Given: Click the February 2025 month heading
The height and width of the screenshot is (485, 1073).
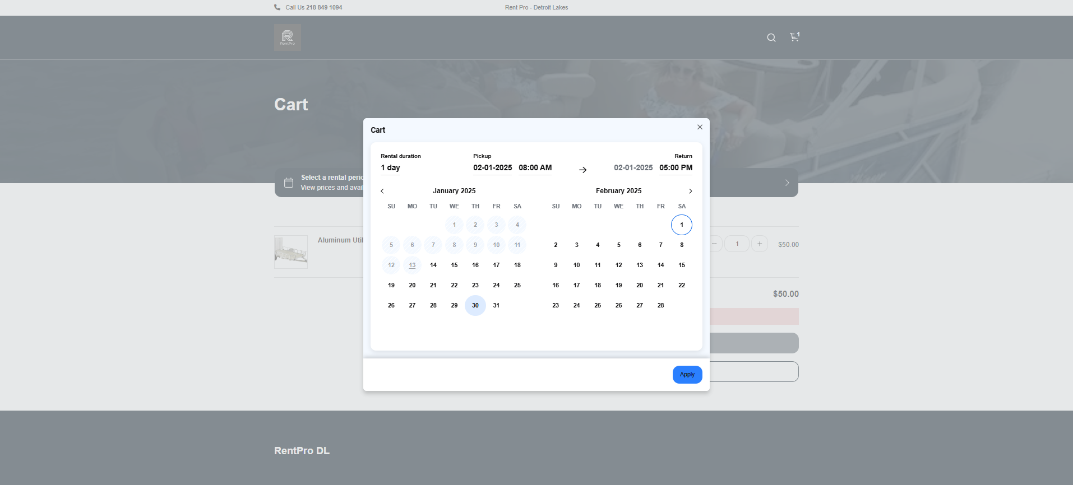Looking at the screenshot, I should tap(619, 191).
